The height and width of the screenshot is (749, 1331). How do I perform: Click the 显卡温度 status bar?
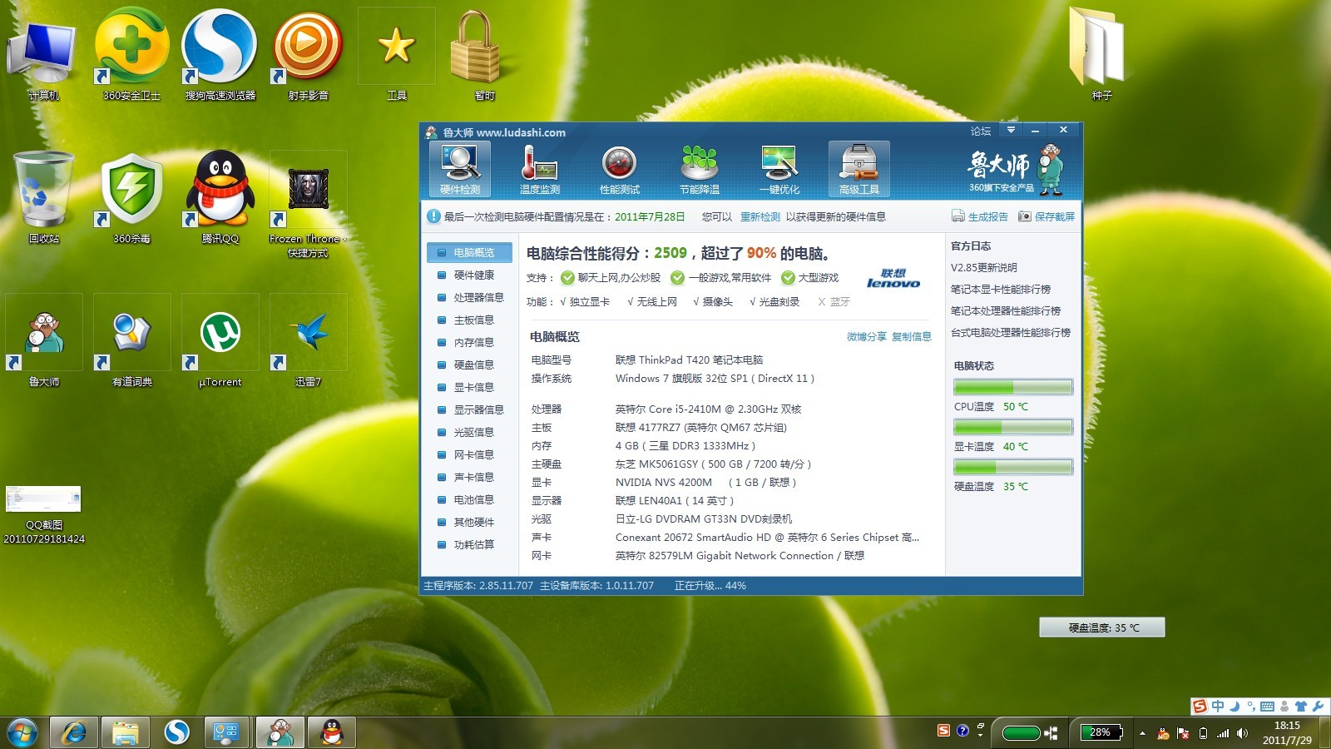(1013, 427)
